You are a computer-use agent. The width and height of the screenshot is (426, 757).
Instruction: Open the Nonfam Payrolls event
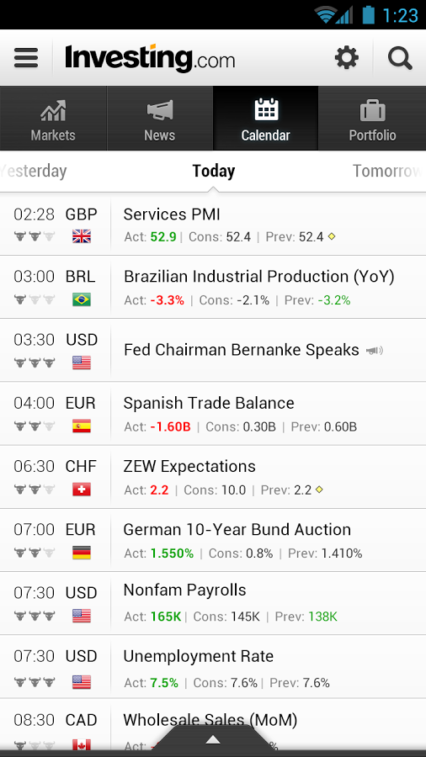click(x=213, y=603)
